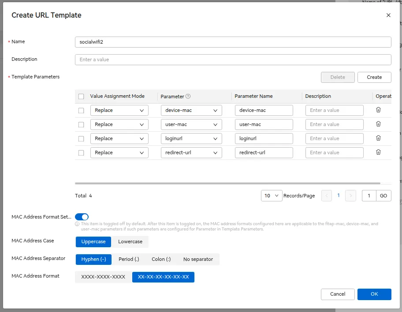Viewport: 402px width, 312px height.
Task: Click trash icon for user-mac row
Action: coord(378,124)
